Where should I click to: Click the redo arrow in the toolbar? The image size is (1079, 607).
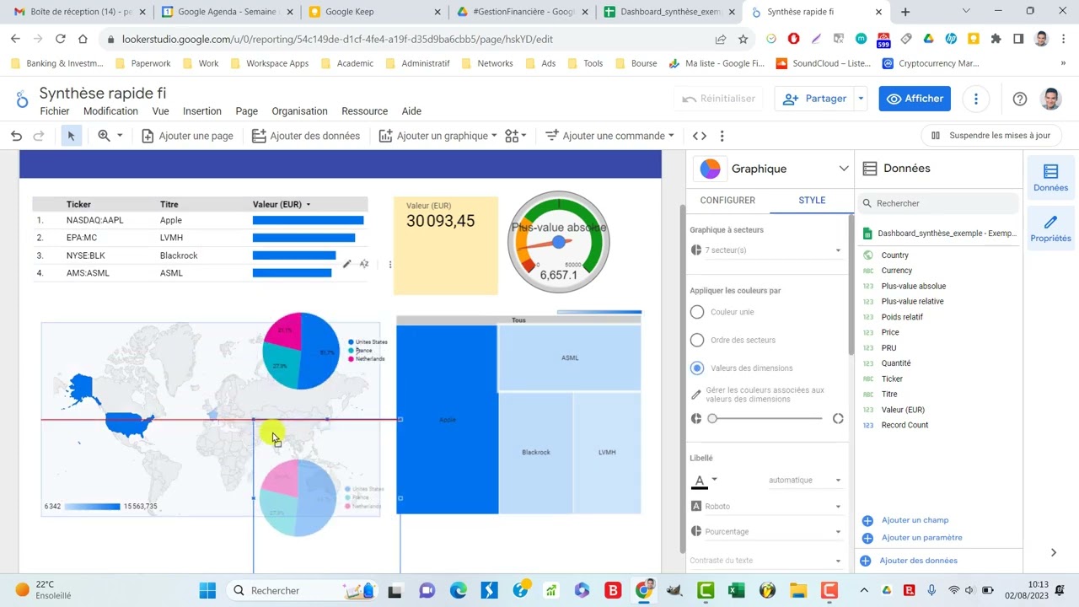coord(38,136)
